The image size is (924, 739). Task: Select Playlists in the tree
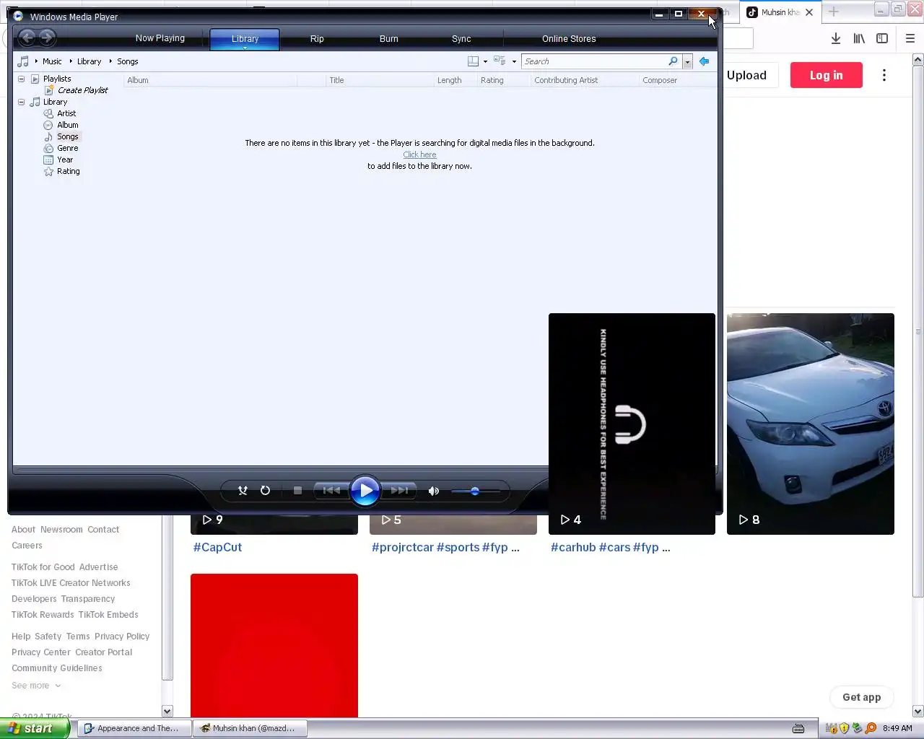tap(56, 79)
